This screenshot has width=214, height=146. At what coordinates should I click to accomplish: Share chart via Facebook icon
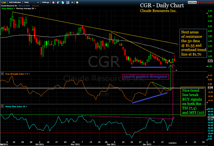pyautogui.click(x=68, y=2)
